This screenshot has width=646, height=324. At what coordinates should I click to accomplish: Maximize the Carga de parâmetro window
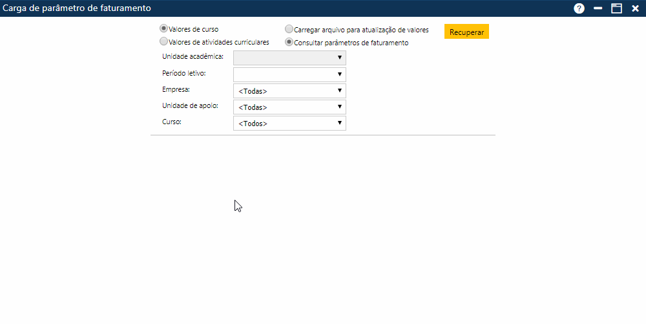coord(616,8)
